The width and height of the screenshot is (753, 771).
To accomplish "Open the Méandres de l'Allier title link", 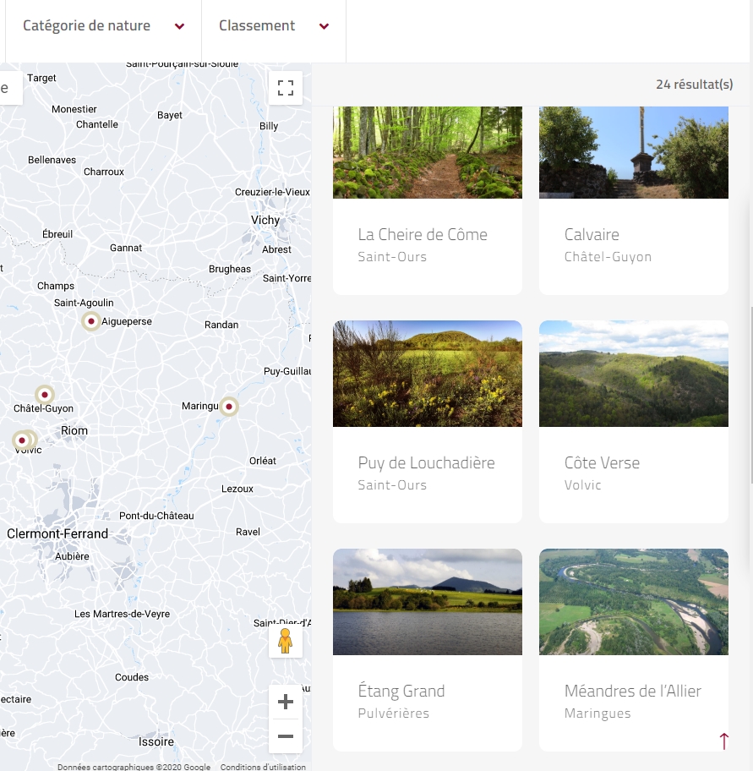I will tap(633, 691).
